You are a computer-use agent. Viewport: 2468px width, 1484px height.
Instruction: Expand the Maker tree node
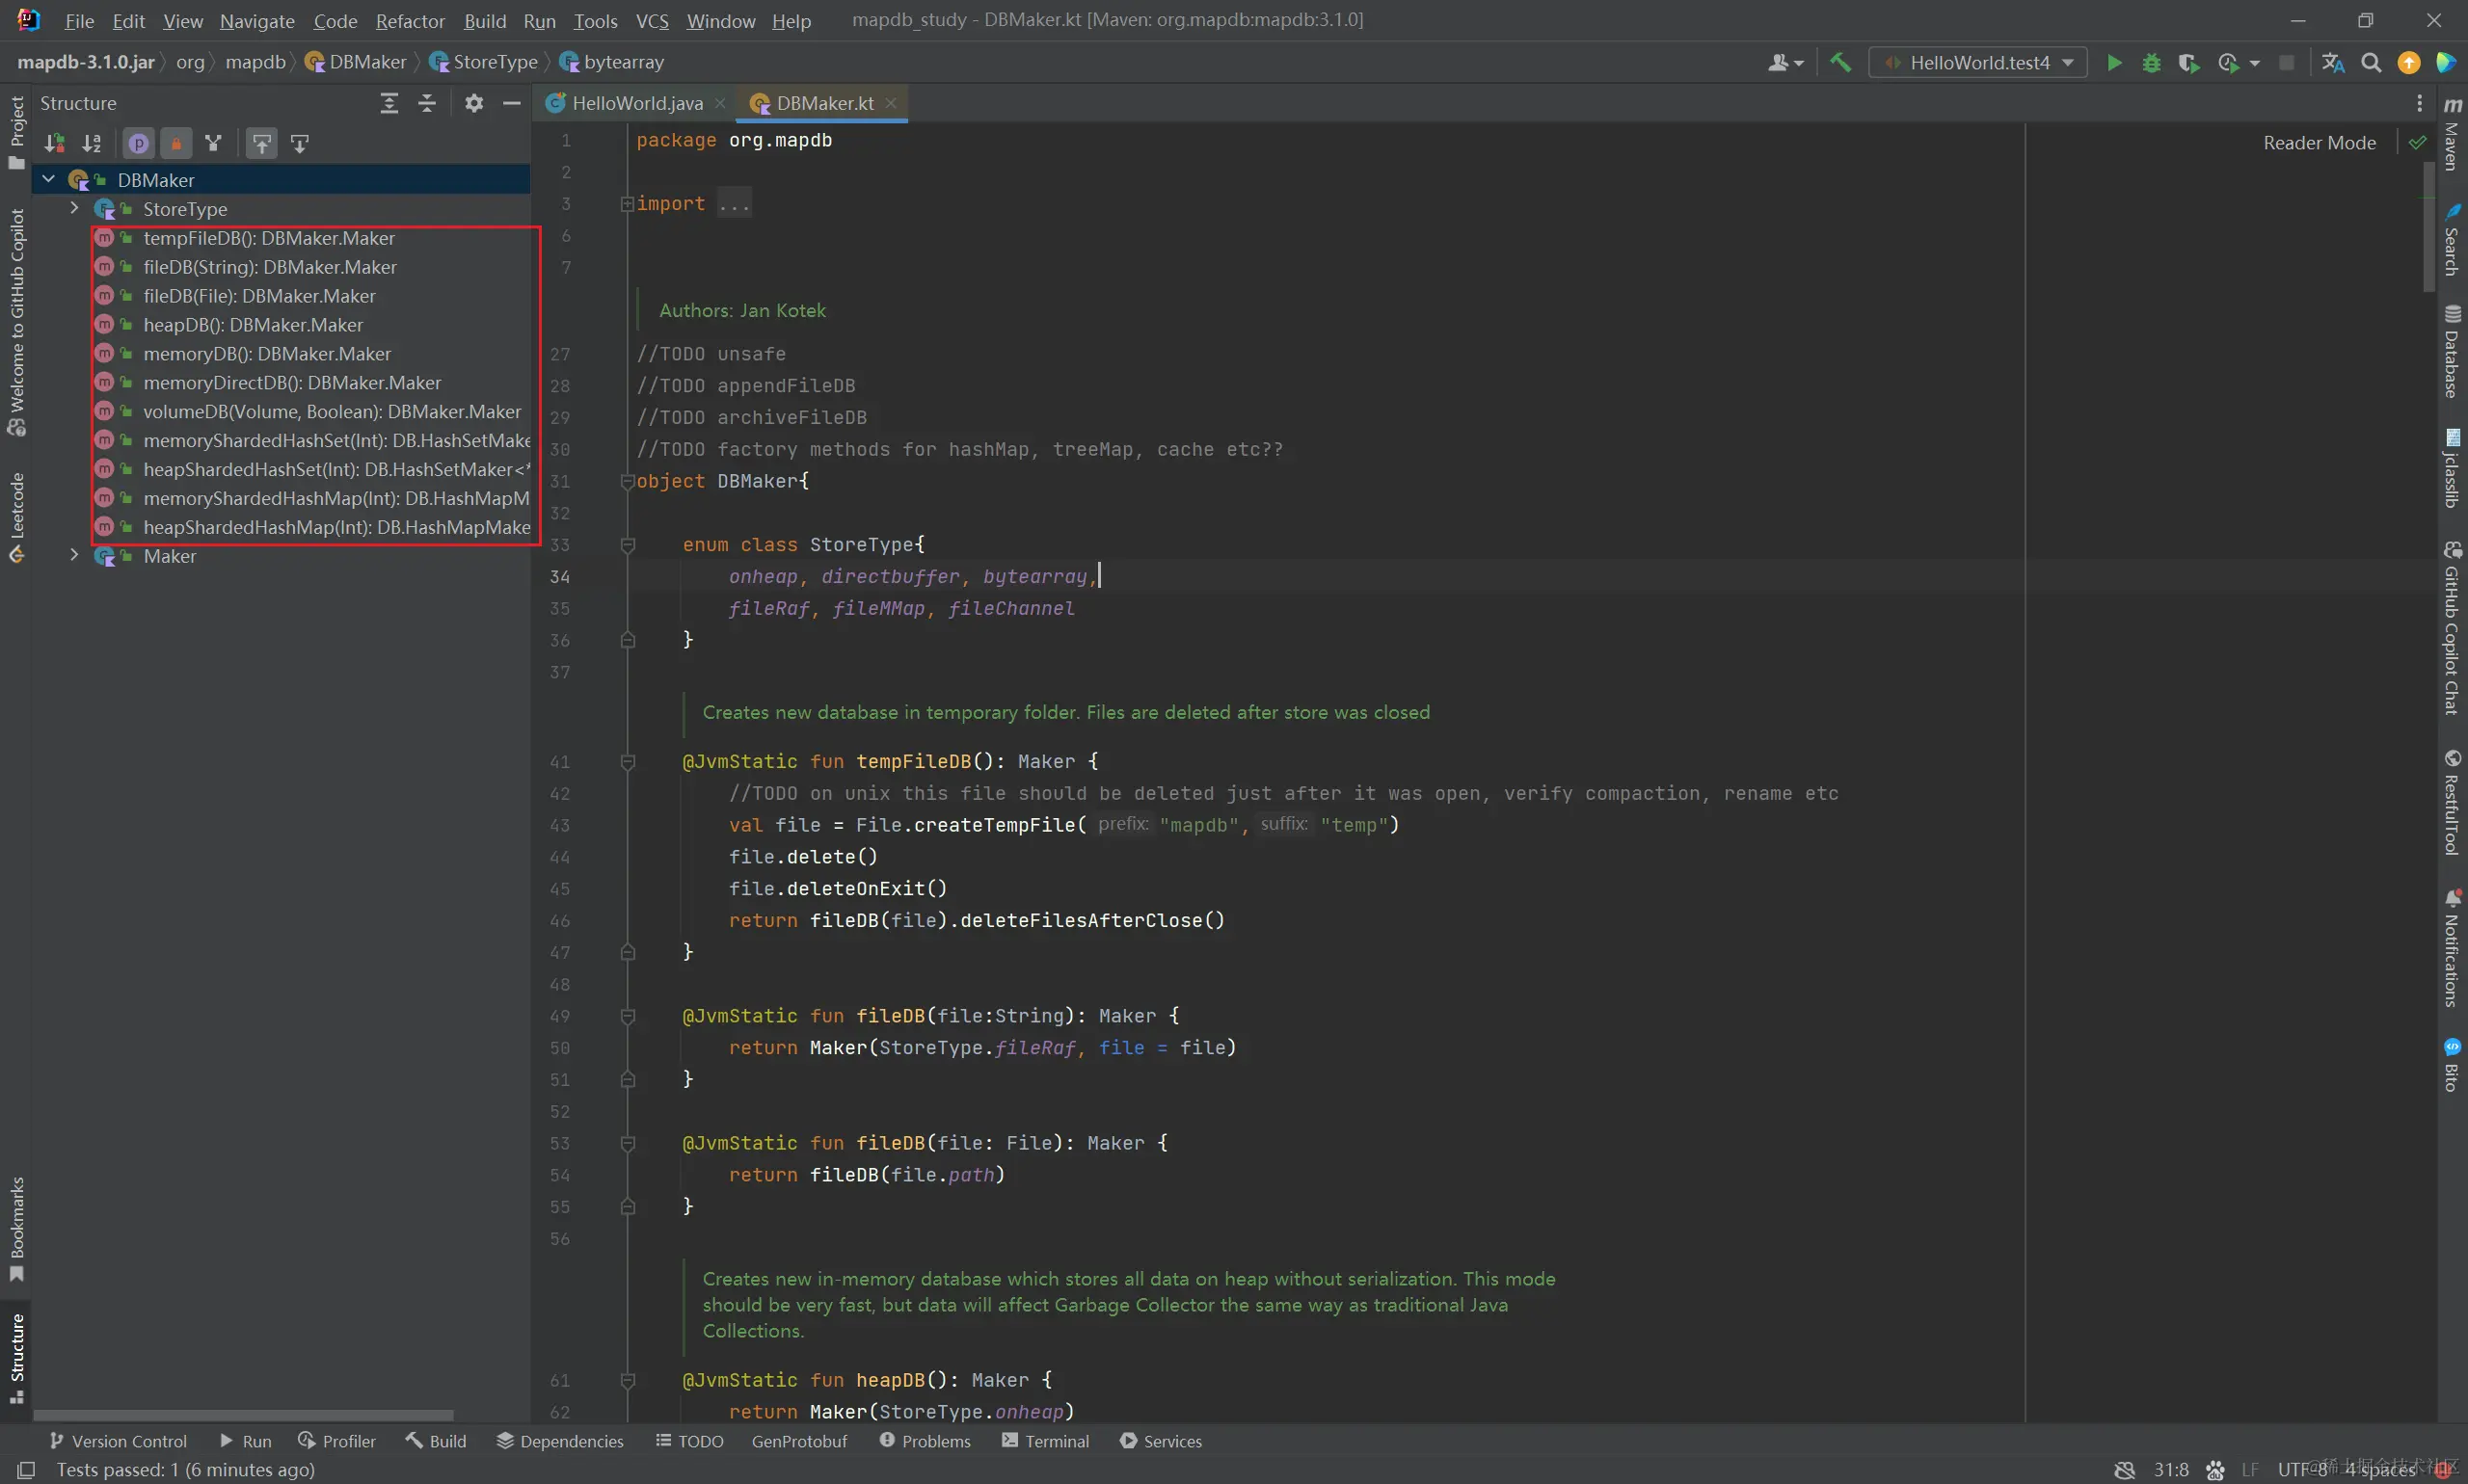(74, 555)
